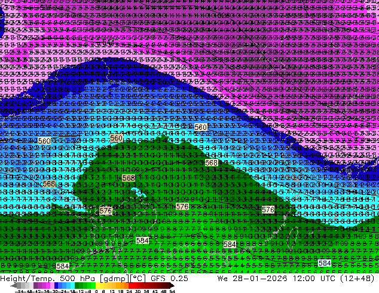The width and height of the screenshot is (379, 293).
Task: Click the dark blue swatch in the legend
Action: [56, 286]
